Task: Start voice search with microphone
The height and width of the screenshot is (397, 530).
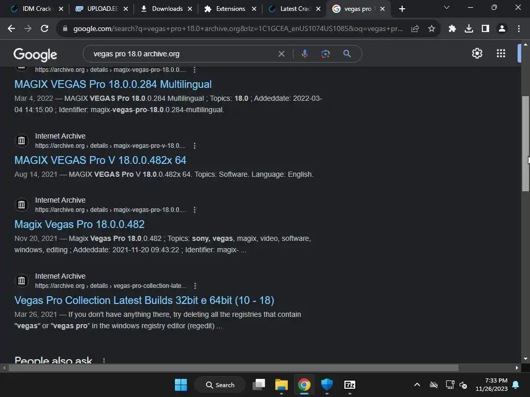Action: 305,54
